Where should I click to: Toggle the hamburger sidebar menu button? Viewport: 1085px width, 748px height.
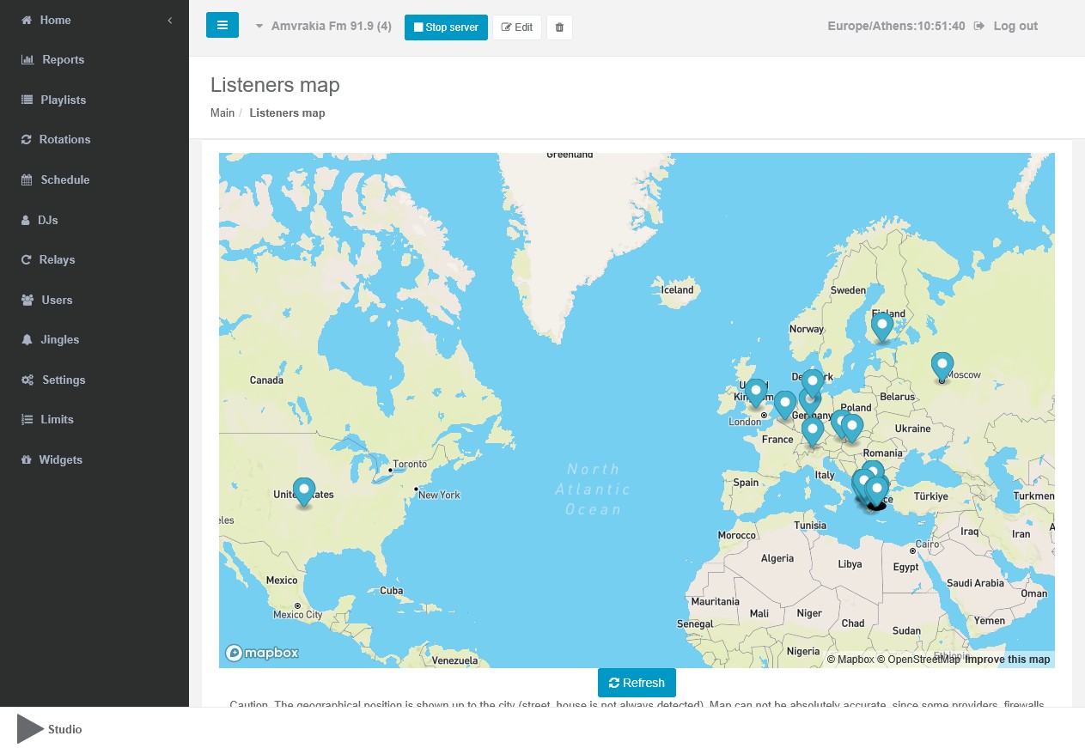(222, 26)
